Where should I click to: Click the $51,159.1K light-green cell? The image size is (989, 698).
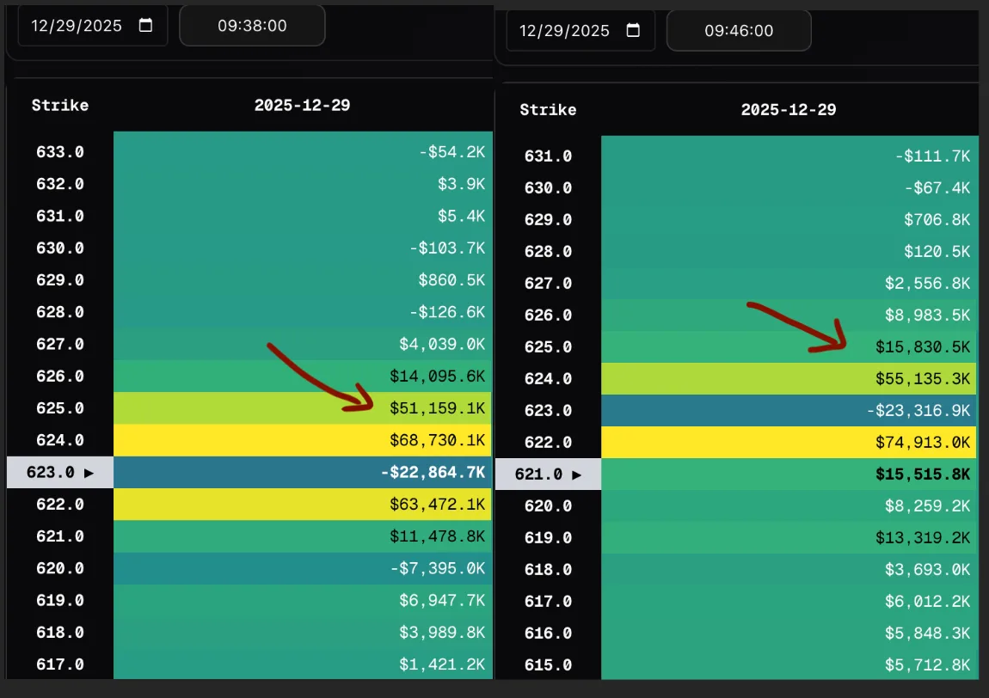(303, 408)
